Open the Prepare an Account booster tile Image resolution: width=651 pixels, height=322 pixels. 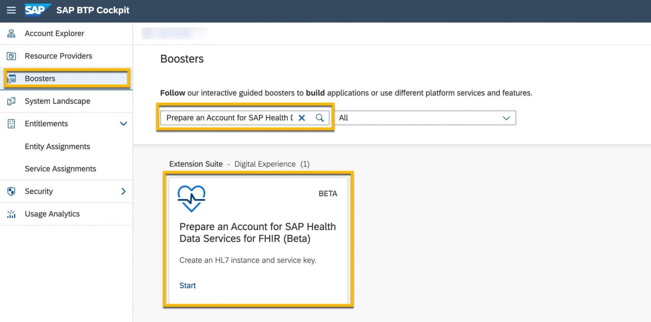(257, 239)
